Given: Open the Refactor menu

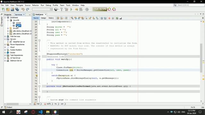Looking at the screenshot, I should [x=36, y=5].
